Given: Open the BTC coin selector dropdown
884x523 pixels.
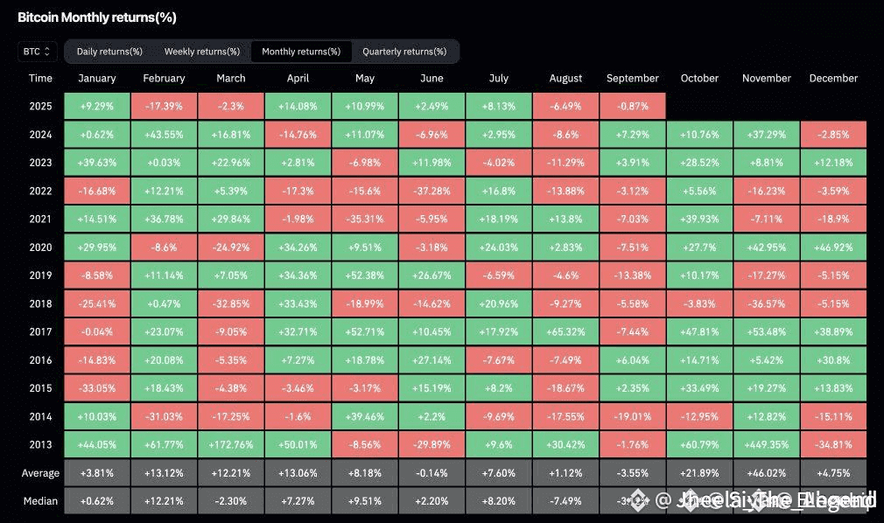Looking at the screenshot, I should [x=38, y=52].
